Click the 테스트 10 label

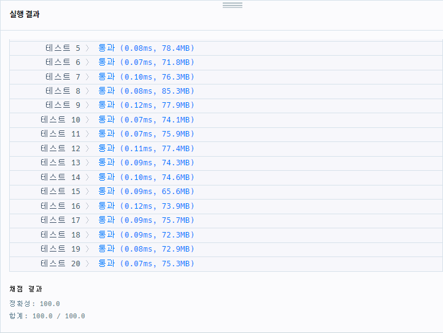[x=61, y=120]
